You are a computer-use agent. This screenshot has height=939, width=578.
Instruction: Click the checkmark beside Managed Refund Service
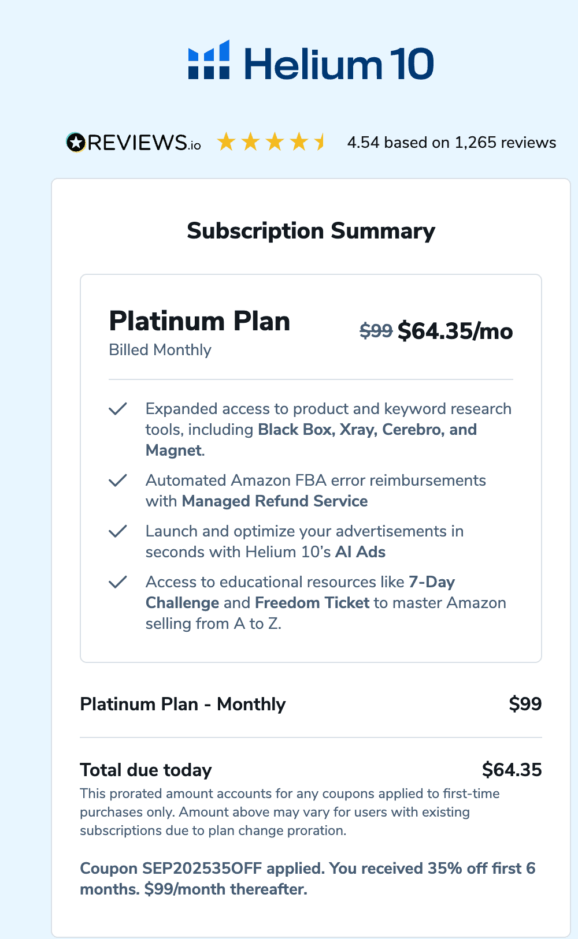pos(118,480)
